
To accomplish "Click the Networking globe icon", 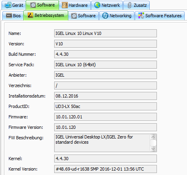I will [x=105, y=16].
